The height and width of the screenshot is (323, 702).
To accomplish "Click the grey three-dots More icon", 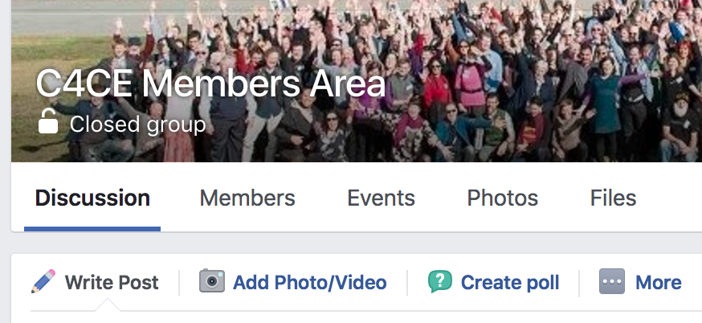I will pyautogui.click(x=612, y=281).
